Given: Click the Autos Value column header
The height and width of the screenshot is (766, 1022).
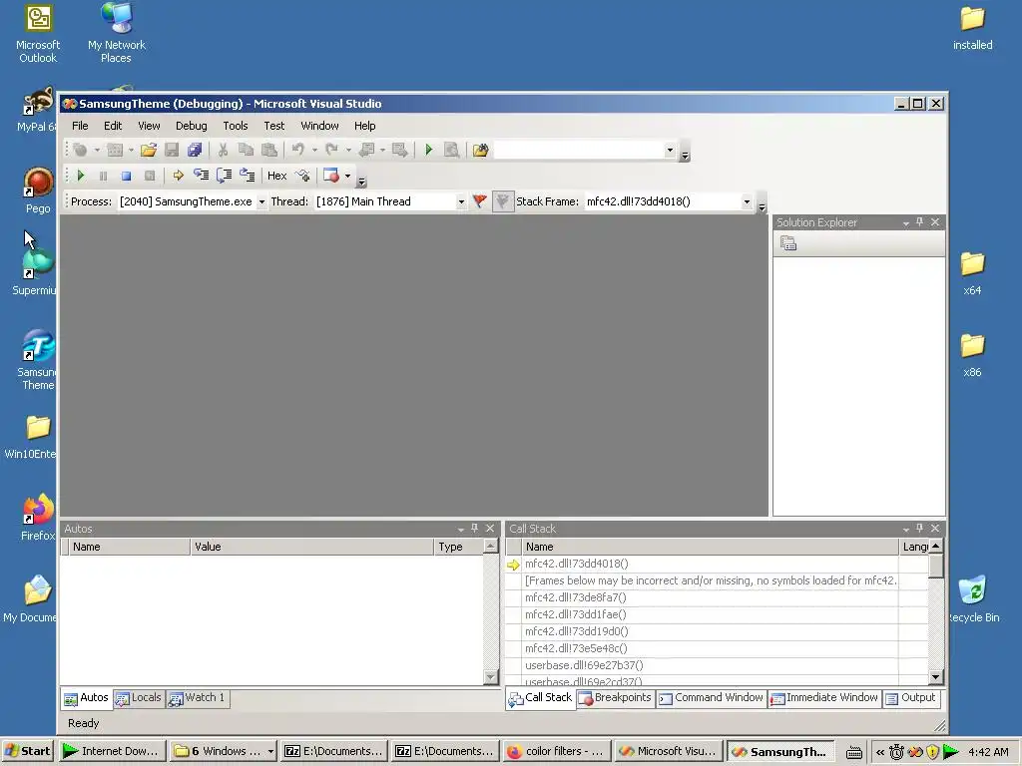Looking at the screenshot, I should [311, 548].
